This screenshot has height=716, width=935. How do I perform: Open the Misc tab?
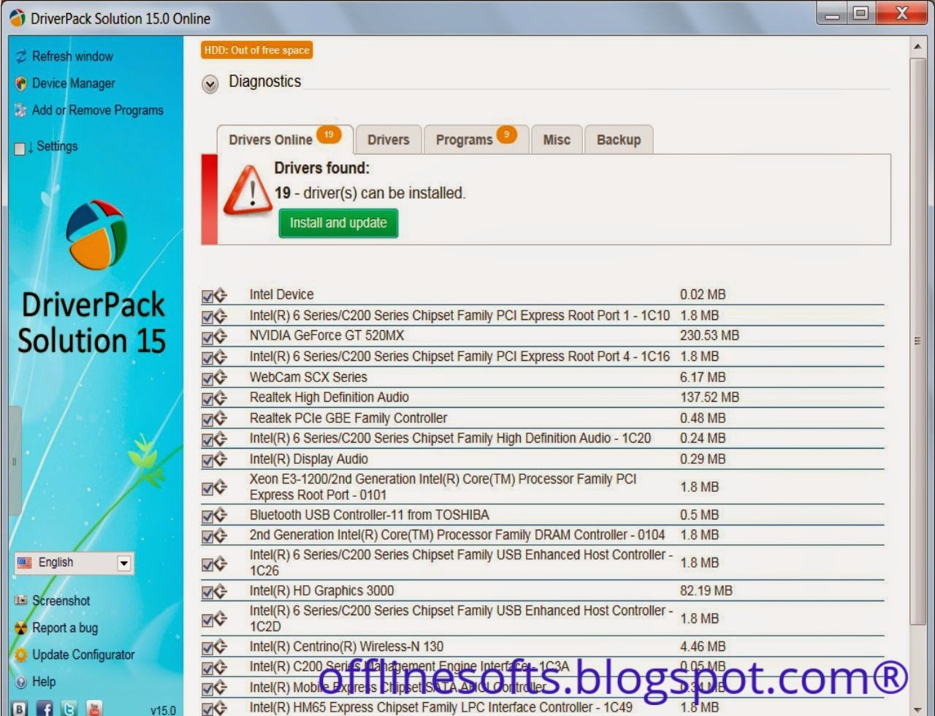pyautogui.click(x=557, y=140)
